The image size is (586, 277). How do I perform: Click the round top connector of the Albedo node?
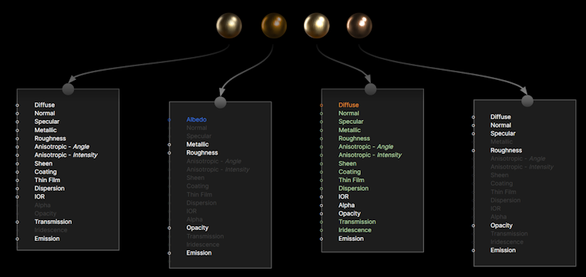pyautogui.click(x=221, y=102)
